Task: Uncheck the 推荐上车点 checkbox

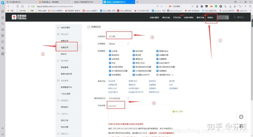Action: pyautogui.click(x=134, y=63)
